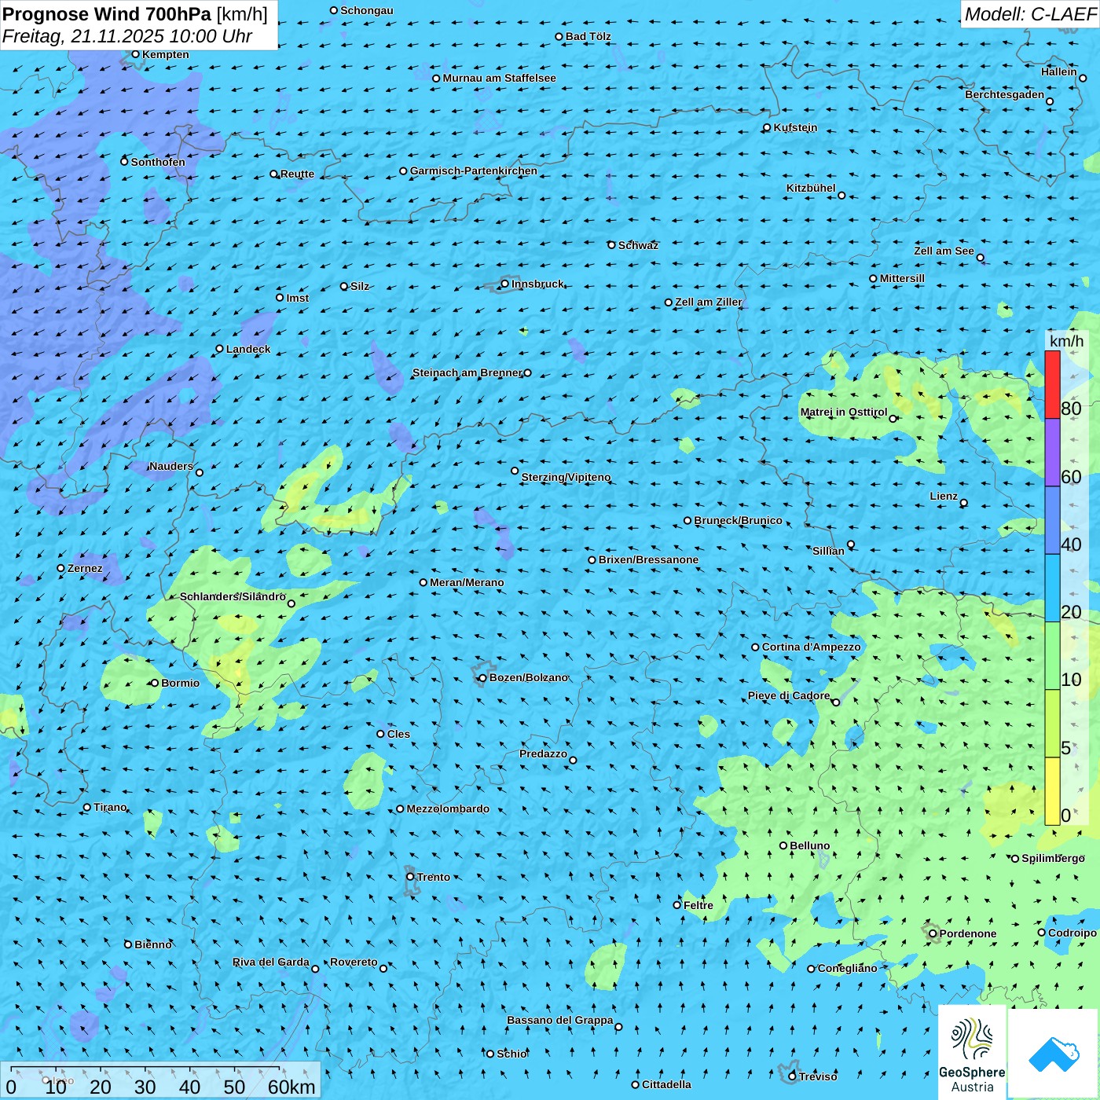1100x1100 pixels.
Task: Click the red 80 km/h legend color
Action: coord(1052,384)
